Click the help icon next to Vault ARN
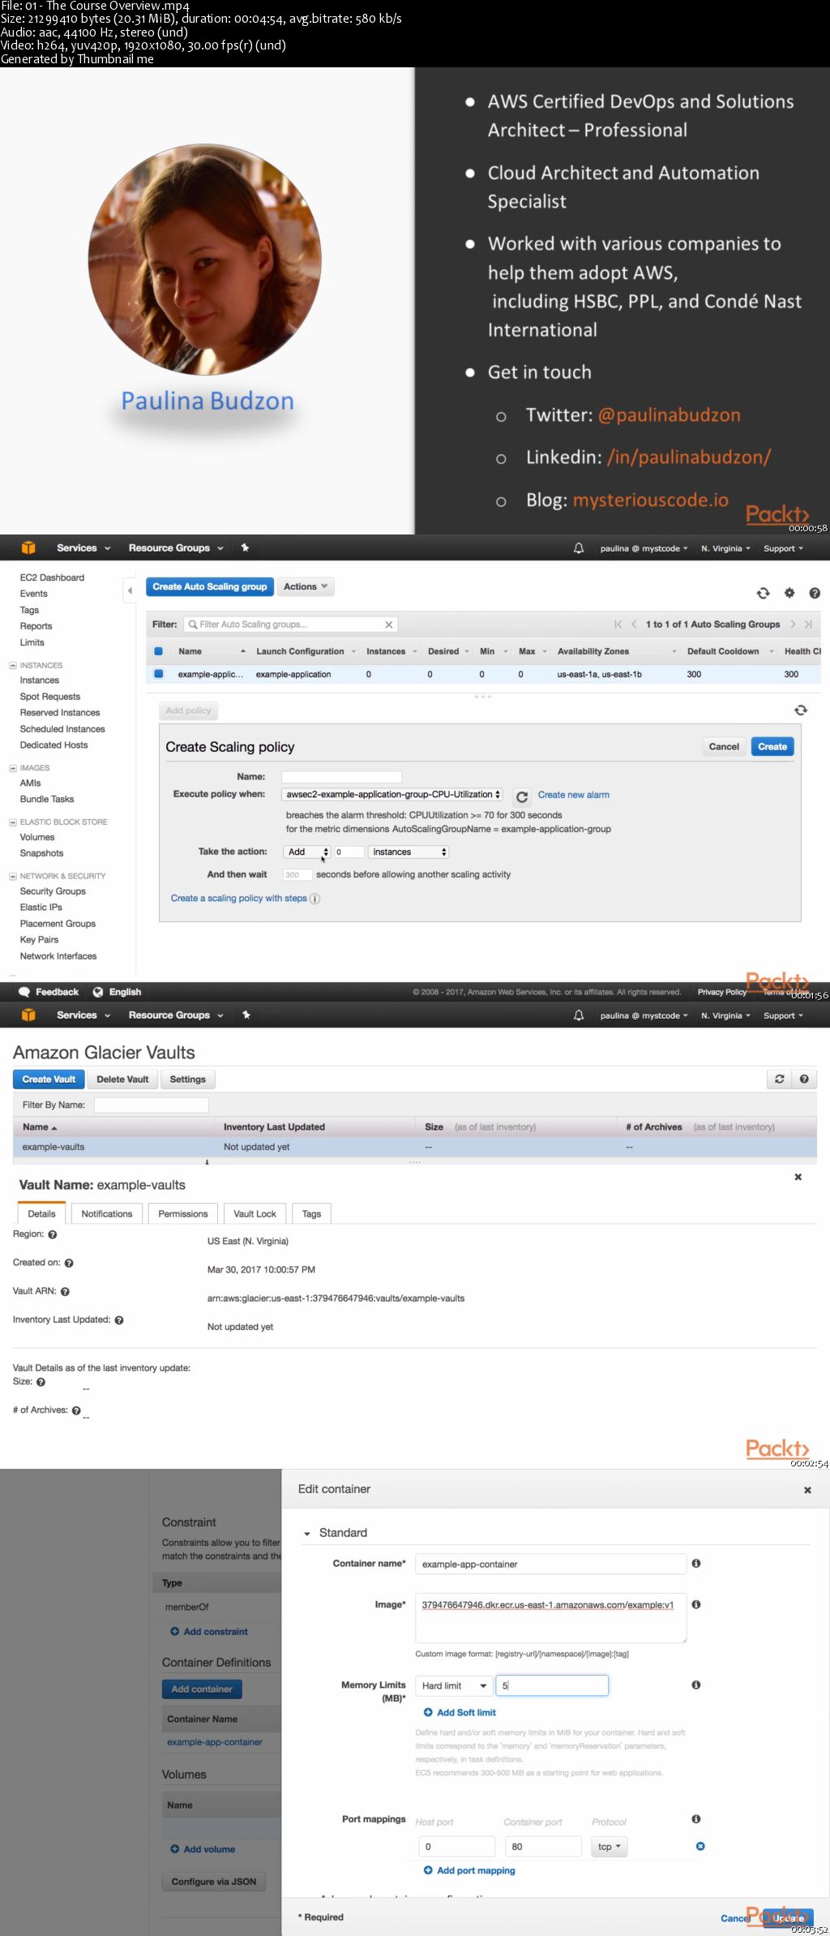 click(x=65, y=1291)
